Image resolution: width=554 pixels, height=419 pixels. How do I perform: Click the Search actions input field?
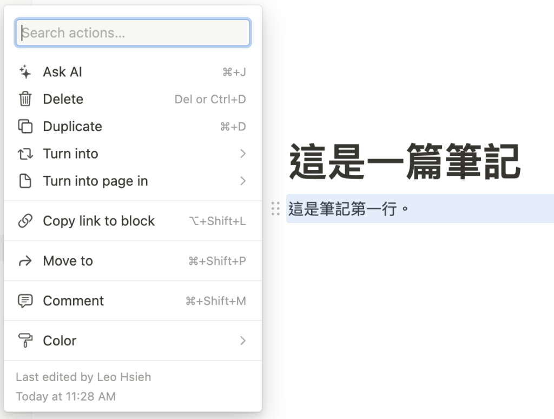click(x=133, y=32)
